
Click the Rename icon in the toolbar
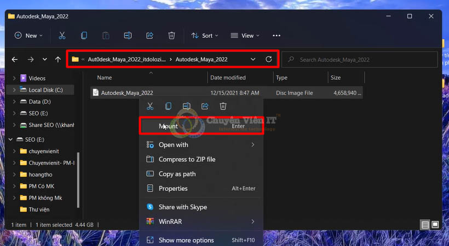(x=128, y=36)
